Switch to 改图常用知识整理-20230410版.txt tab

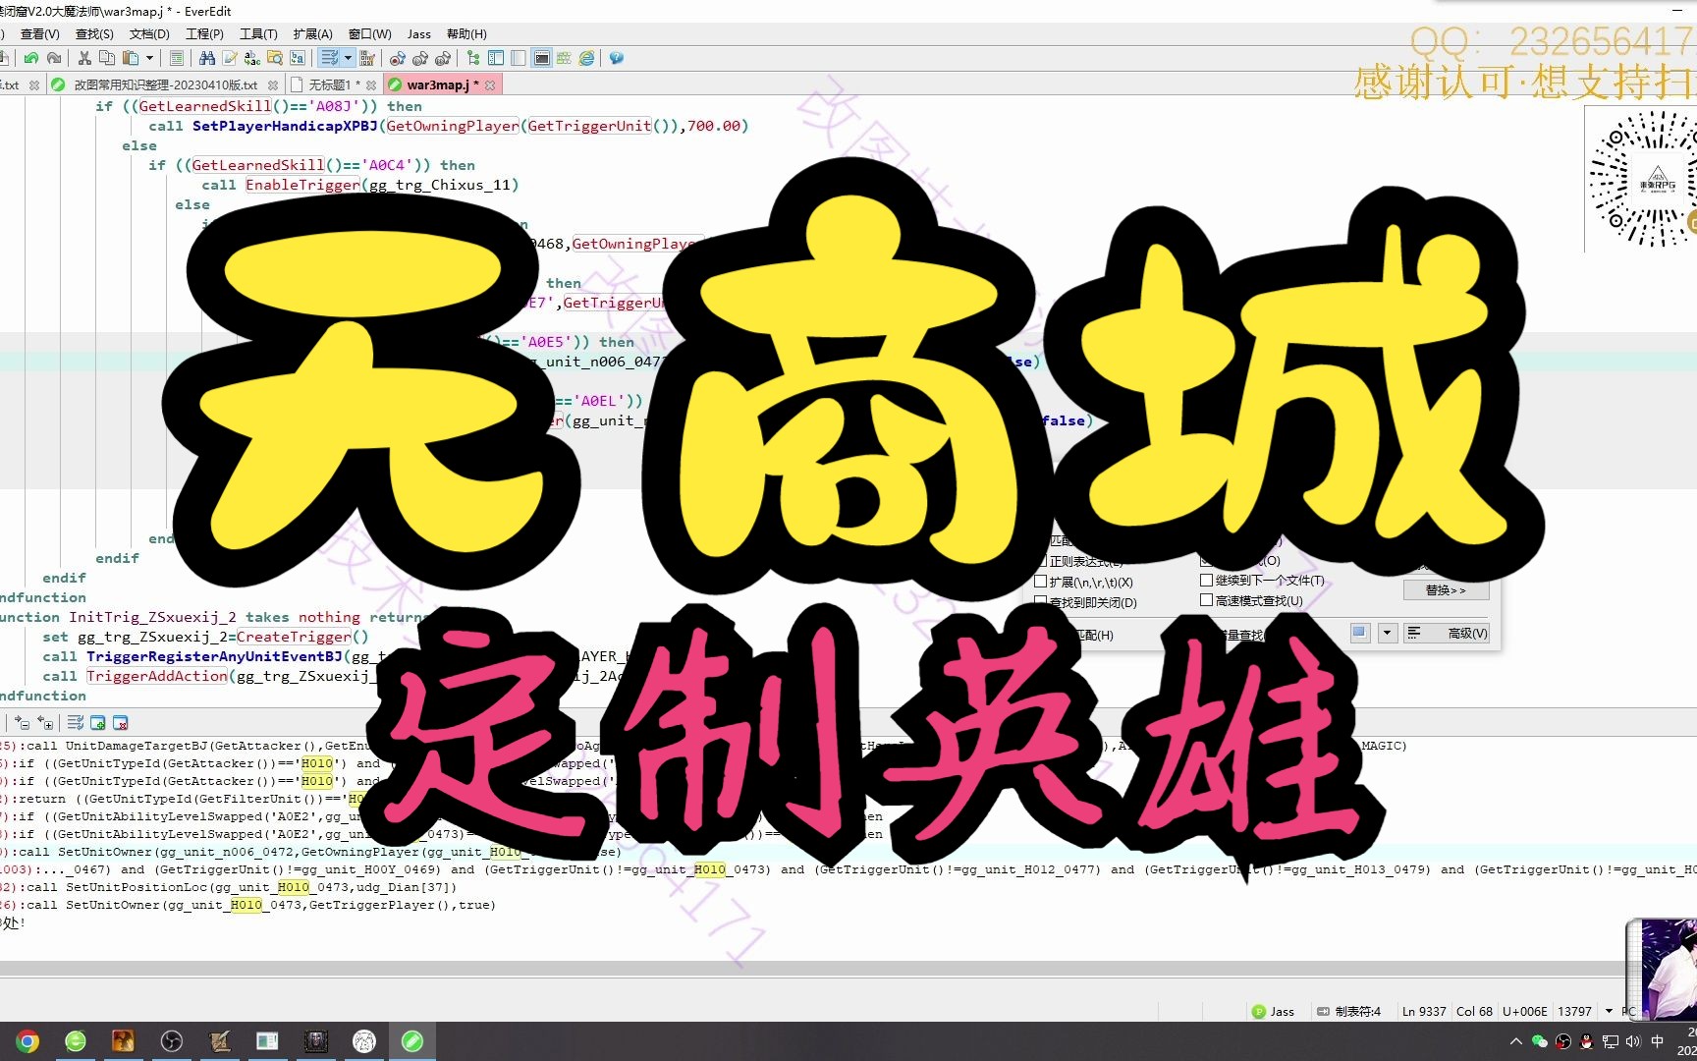click(165, 85)
